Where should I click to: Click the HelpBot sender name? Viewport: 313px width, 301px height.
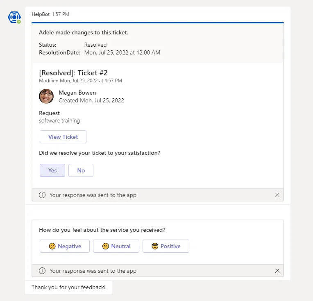pyautogui.click(x=41, y=14)
